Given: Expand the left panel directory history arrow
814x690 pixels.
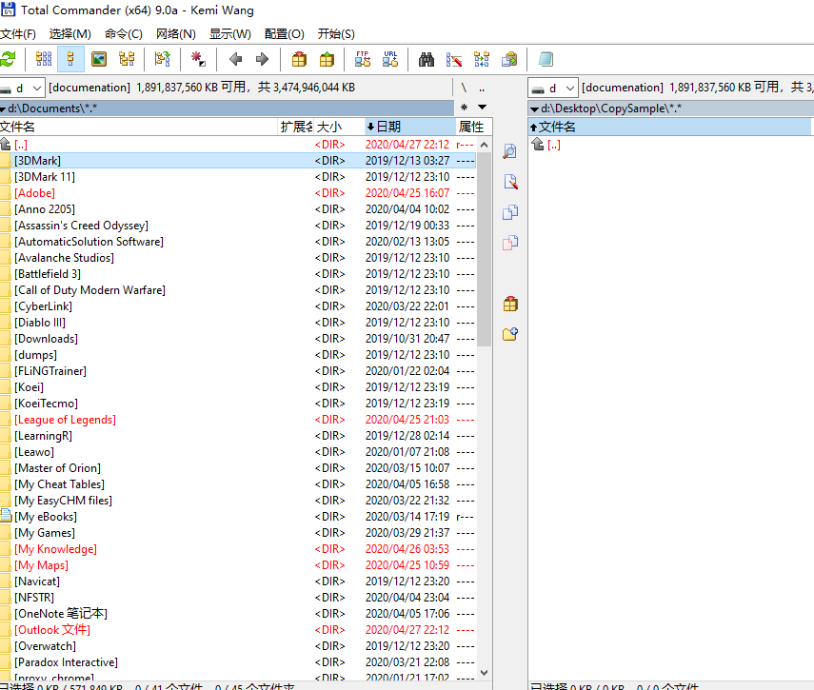Looking at the screenshot, I should point(482,107).
